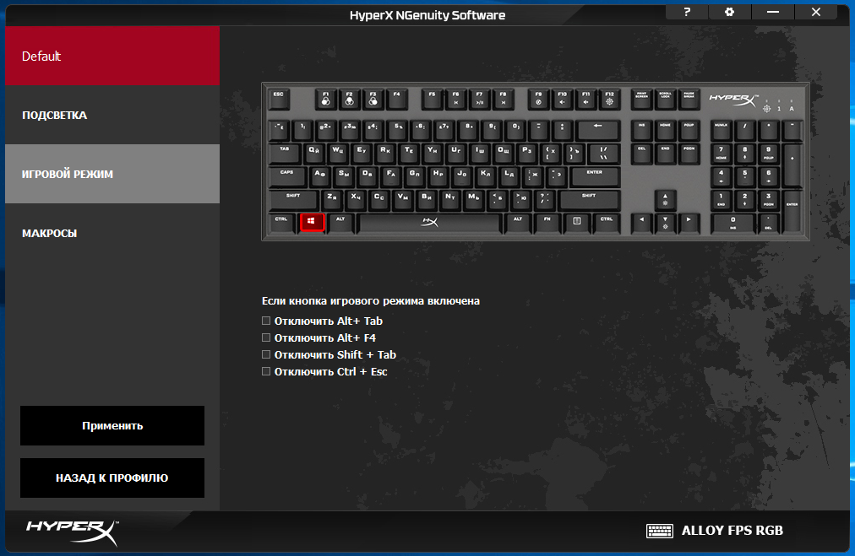Open settings gear in title bar

click(x=730, y=12)
